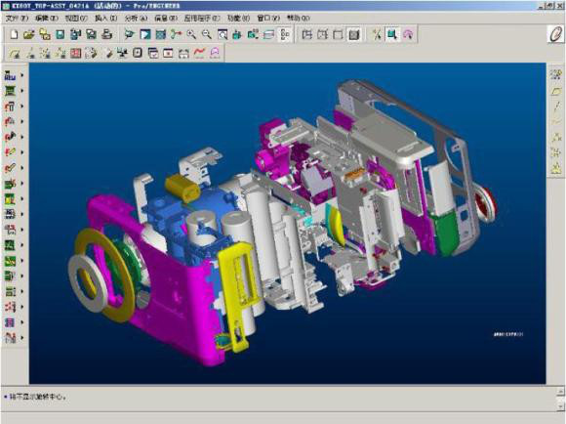This screenshot has width=566, height=424.
Task: Open the 窗口(W) menu
Action: (x=268, y=18)
